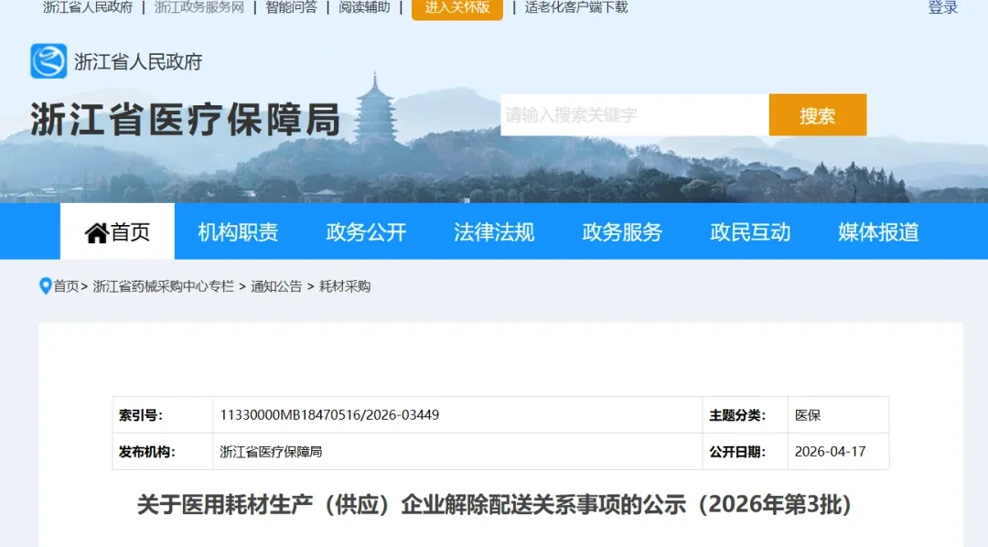This screenshot has width=988, height=547.
Task: Go to 浙江省药械采购中心专栏 breadcrumb
Action: (163, 286)
